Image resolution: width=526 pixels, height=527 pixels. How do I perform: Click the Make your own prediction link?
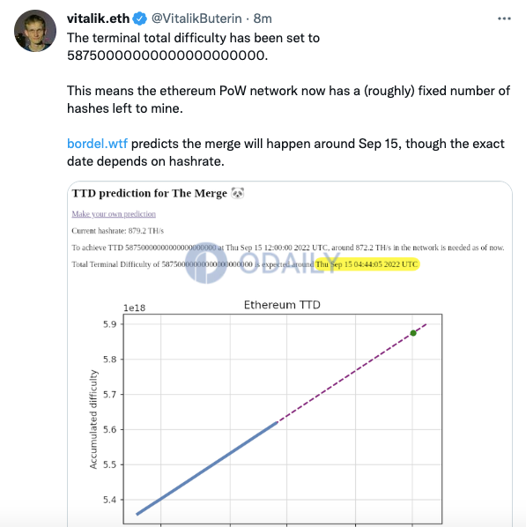(114, 214)
